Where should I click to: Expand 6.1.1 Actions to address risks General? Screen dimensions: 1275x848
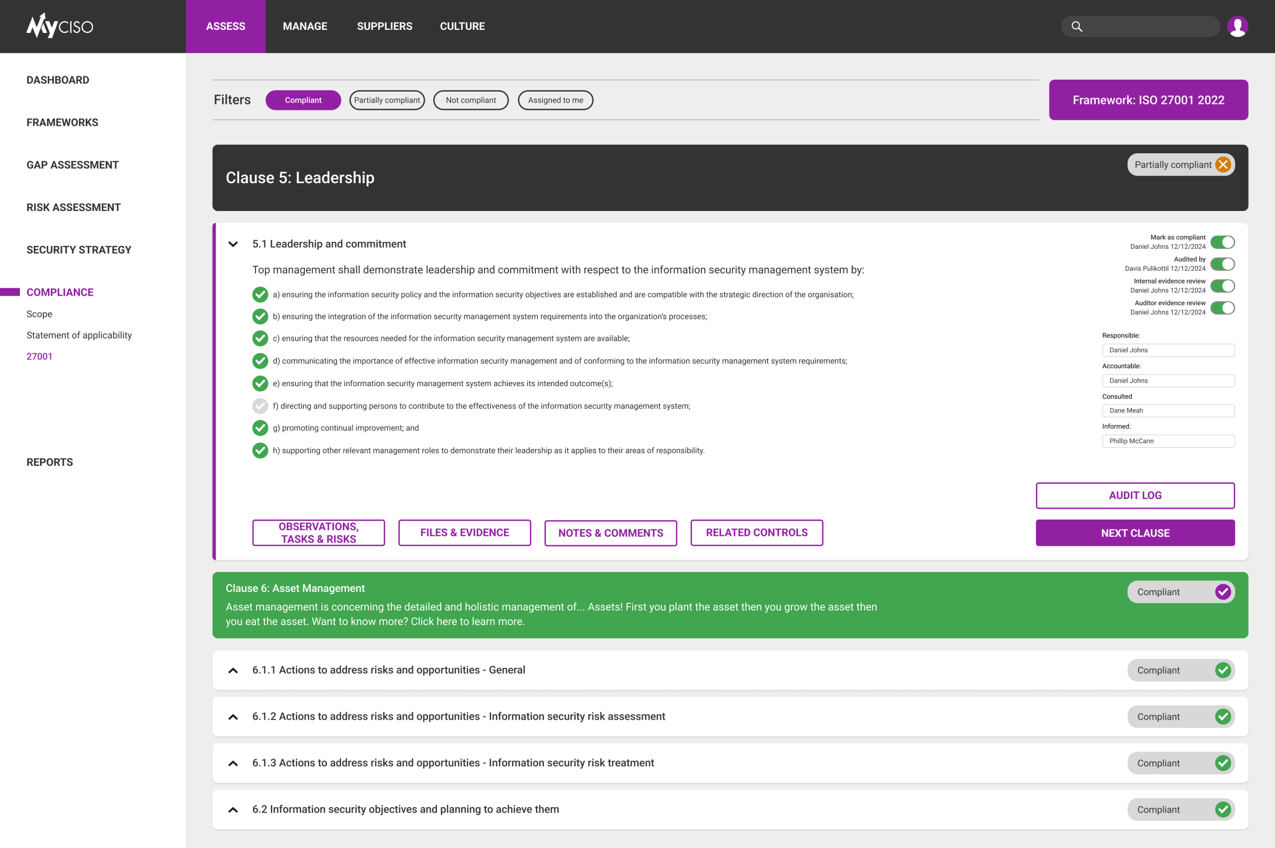click(x=233, y=671)
